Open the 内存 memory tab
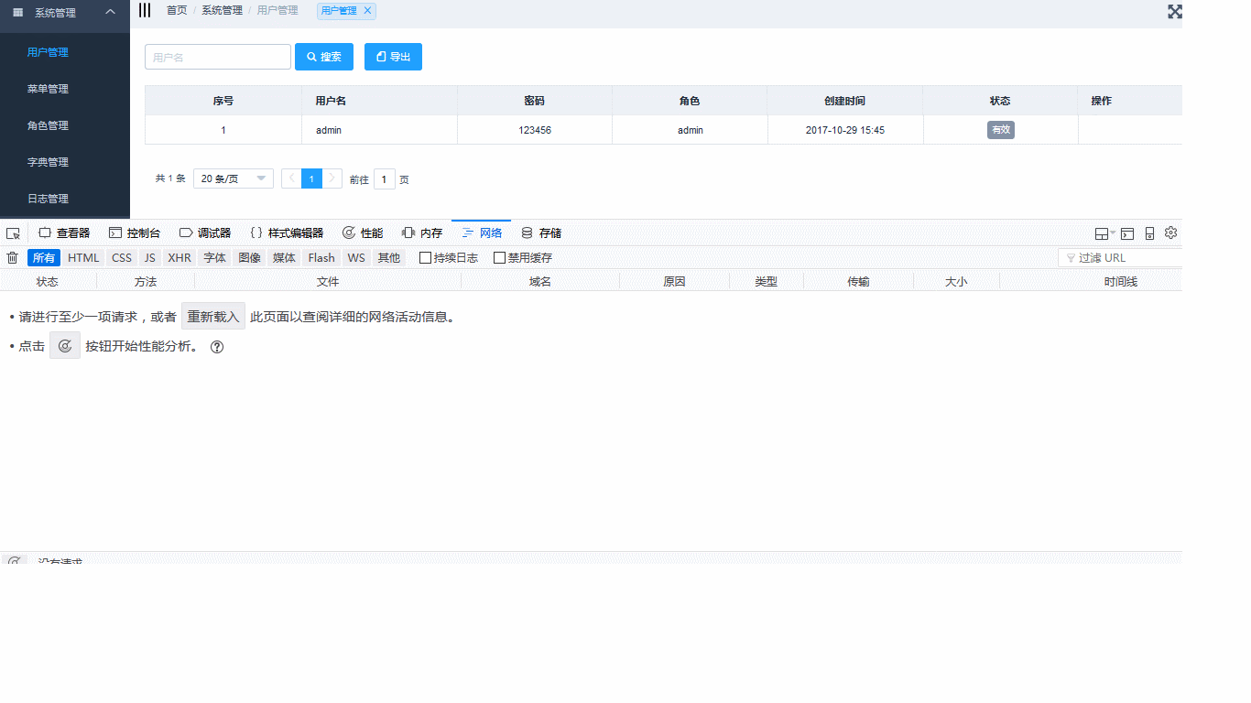Screen dimensions: 1251x703 (422, 233)
